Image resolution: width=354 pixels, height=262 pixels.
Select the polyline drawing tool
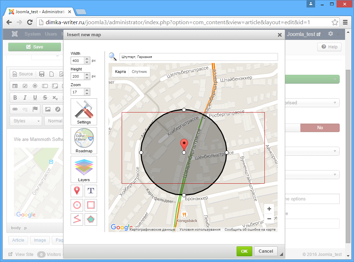[77, 220]
